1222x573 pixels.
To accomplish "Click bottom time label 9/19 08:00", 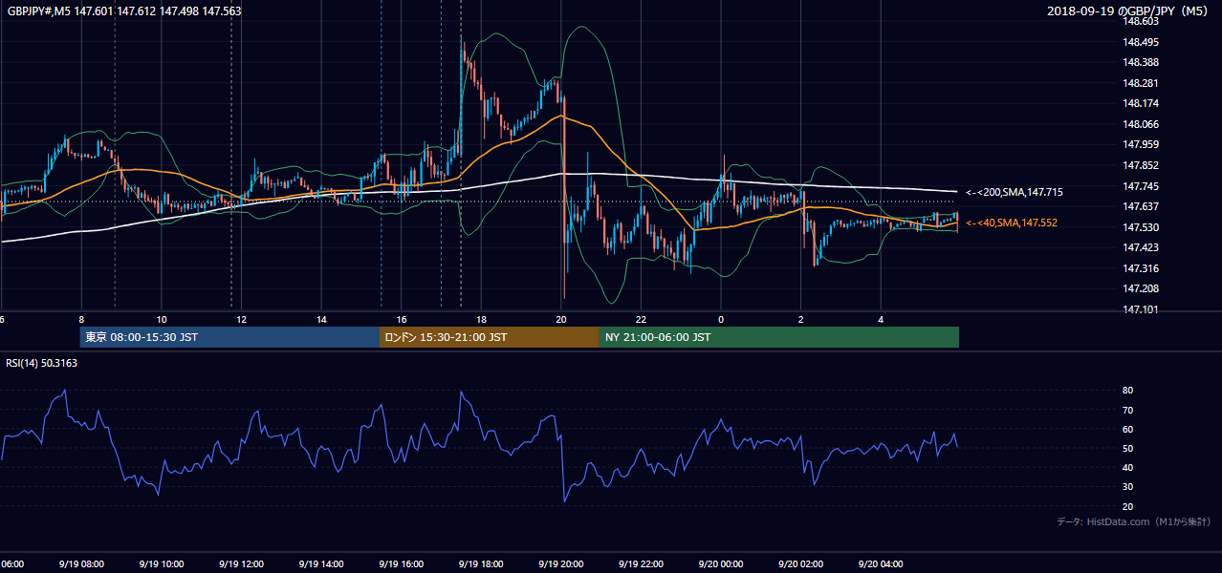I will (x=81, y=563).
